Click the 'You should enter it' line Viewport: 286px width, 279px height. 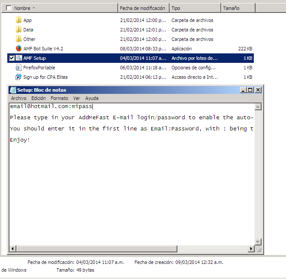(131, 129)
